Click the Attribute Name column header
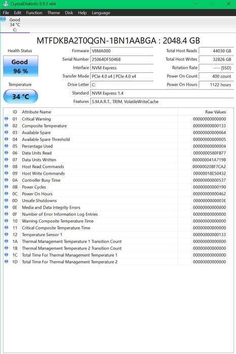 (99, 112)
